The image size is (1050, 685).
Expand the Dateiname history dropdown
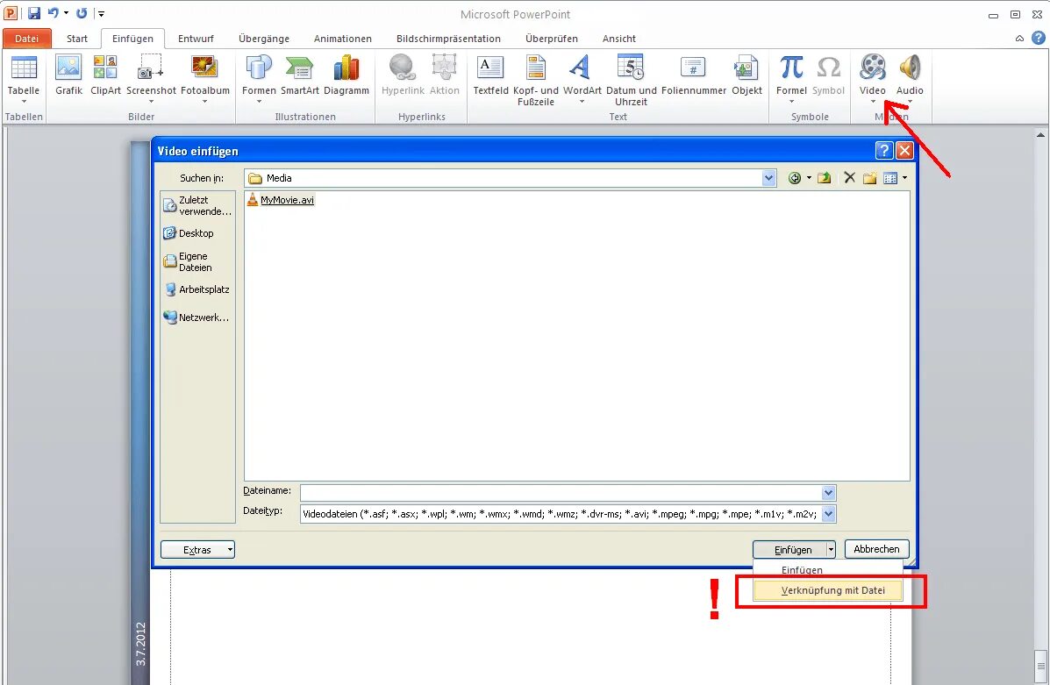828,493
